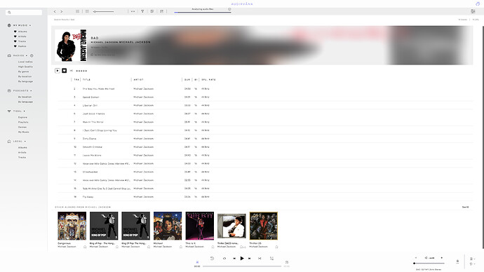Screen dimensions: 484x272
Task: Click See All for other albums
Action: click(x=466, y=207)
